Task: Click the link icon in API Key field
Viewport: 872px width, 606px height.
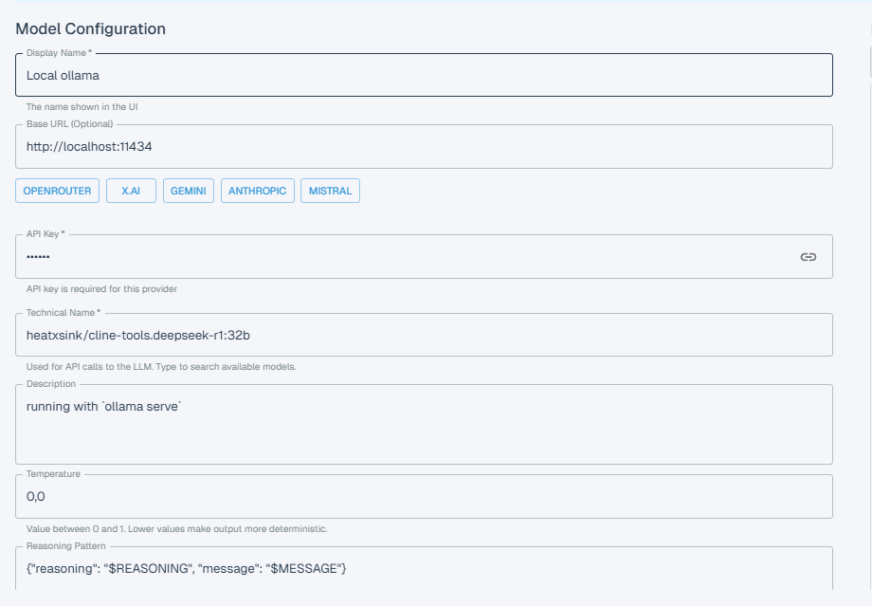Action: click(808, 257)
